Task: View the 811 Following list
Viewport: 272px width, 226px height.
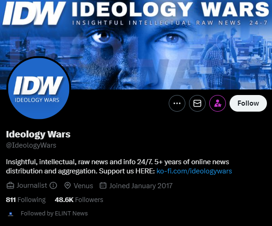Action: coord(26,200)
